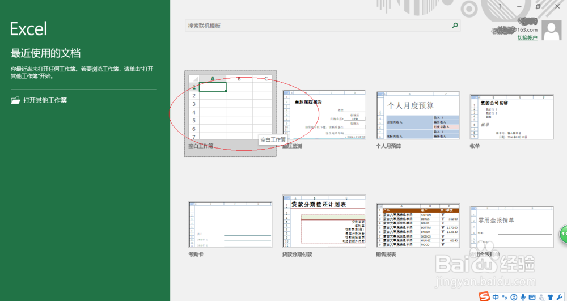Click the folder icon beside 打开其他工作簿
Viewport: 567px width, 301px height.
[x=15, y=100]
